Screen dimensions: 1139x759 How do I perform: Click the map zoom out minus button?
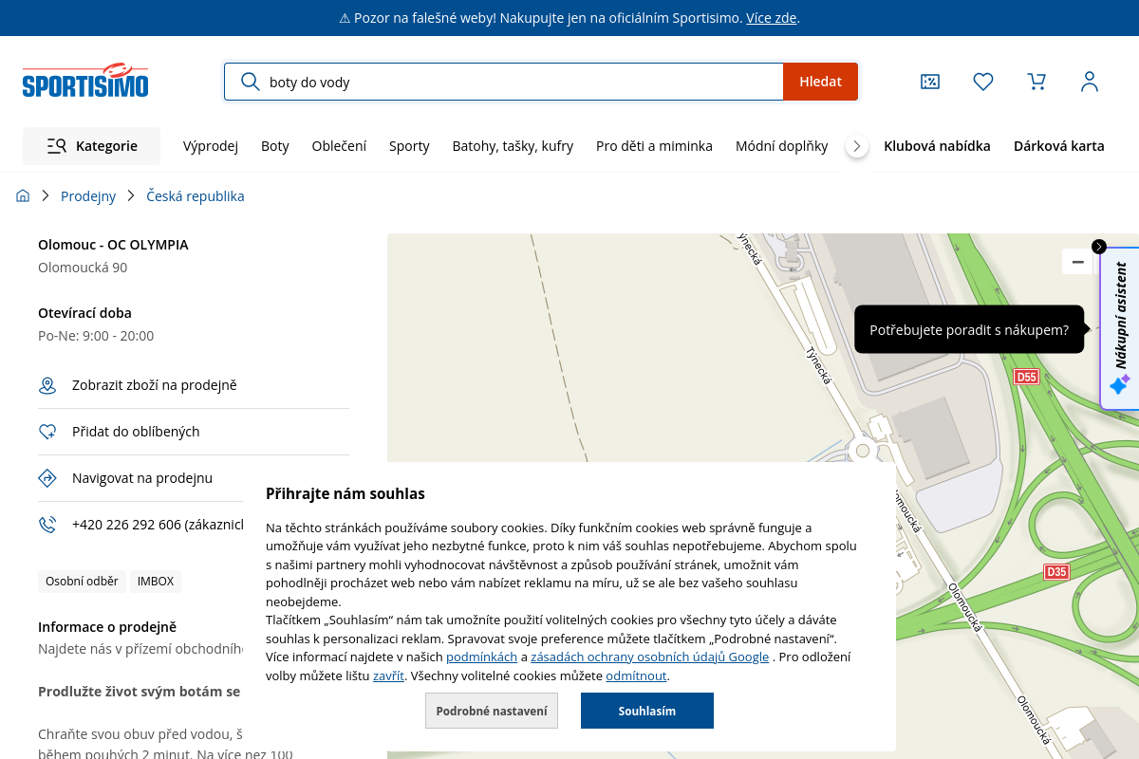1077,262
